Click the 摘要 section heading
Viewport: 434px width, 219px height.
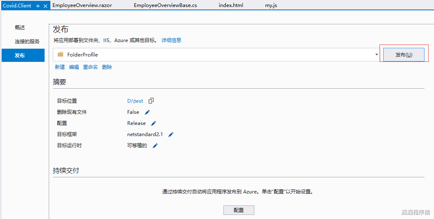[59, 82]
